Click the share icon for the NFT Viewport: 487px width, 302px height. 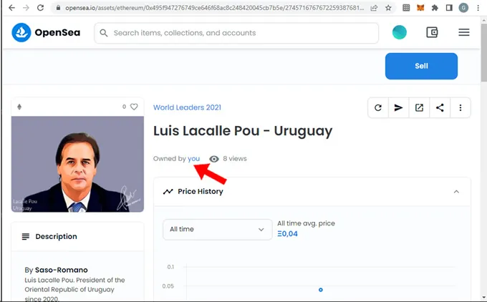tap(440, 108)
